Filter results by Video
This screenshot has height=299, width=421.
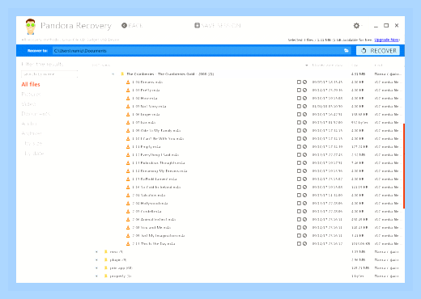[x=28, y=104]
